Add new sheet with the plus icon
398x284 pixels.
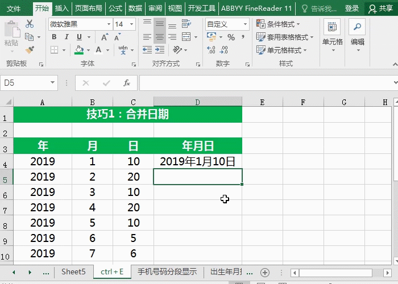(x=264, y=272)
